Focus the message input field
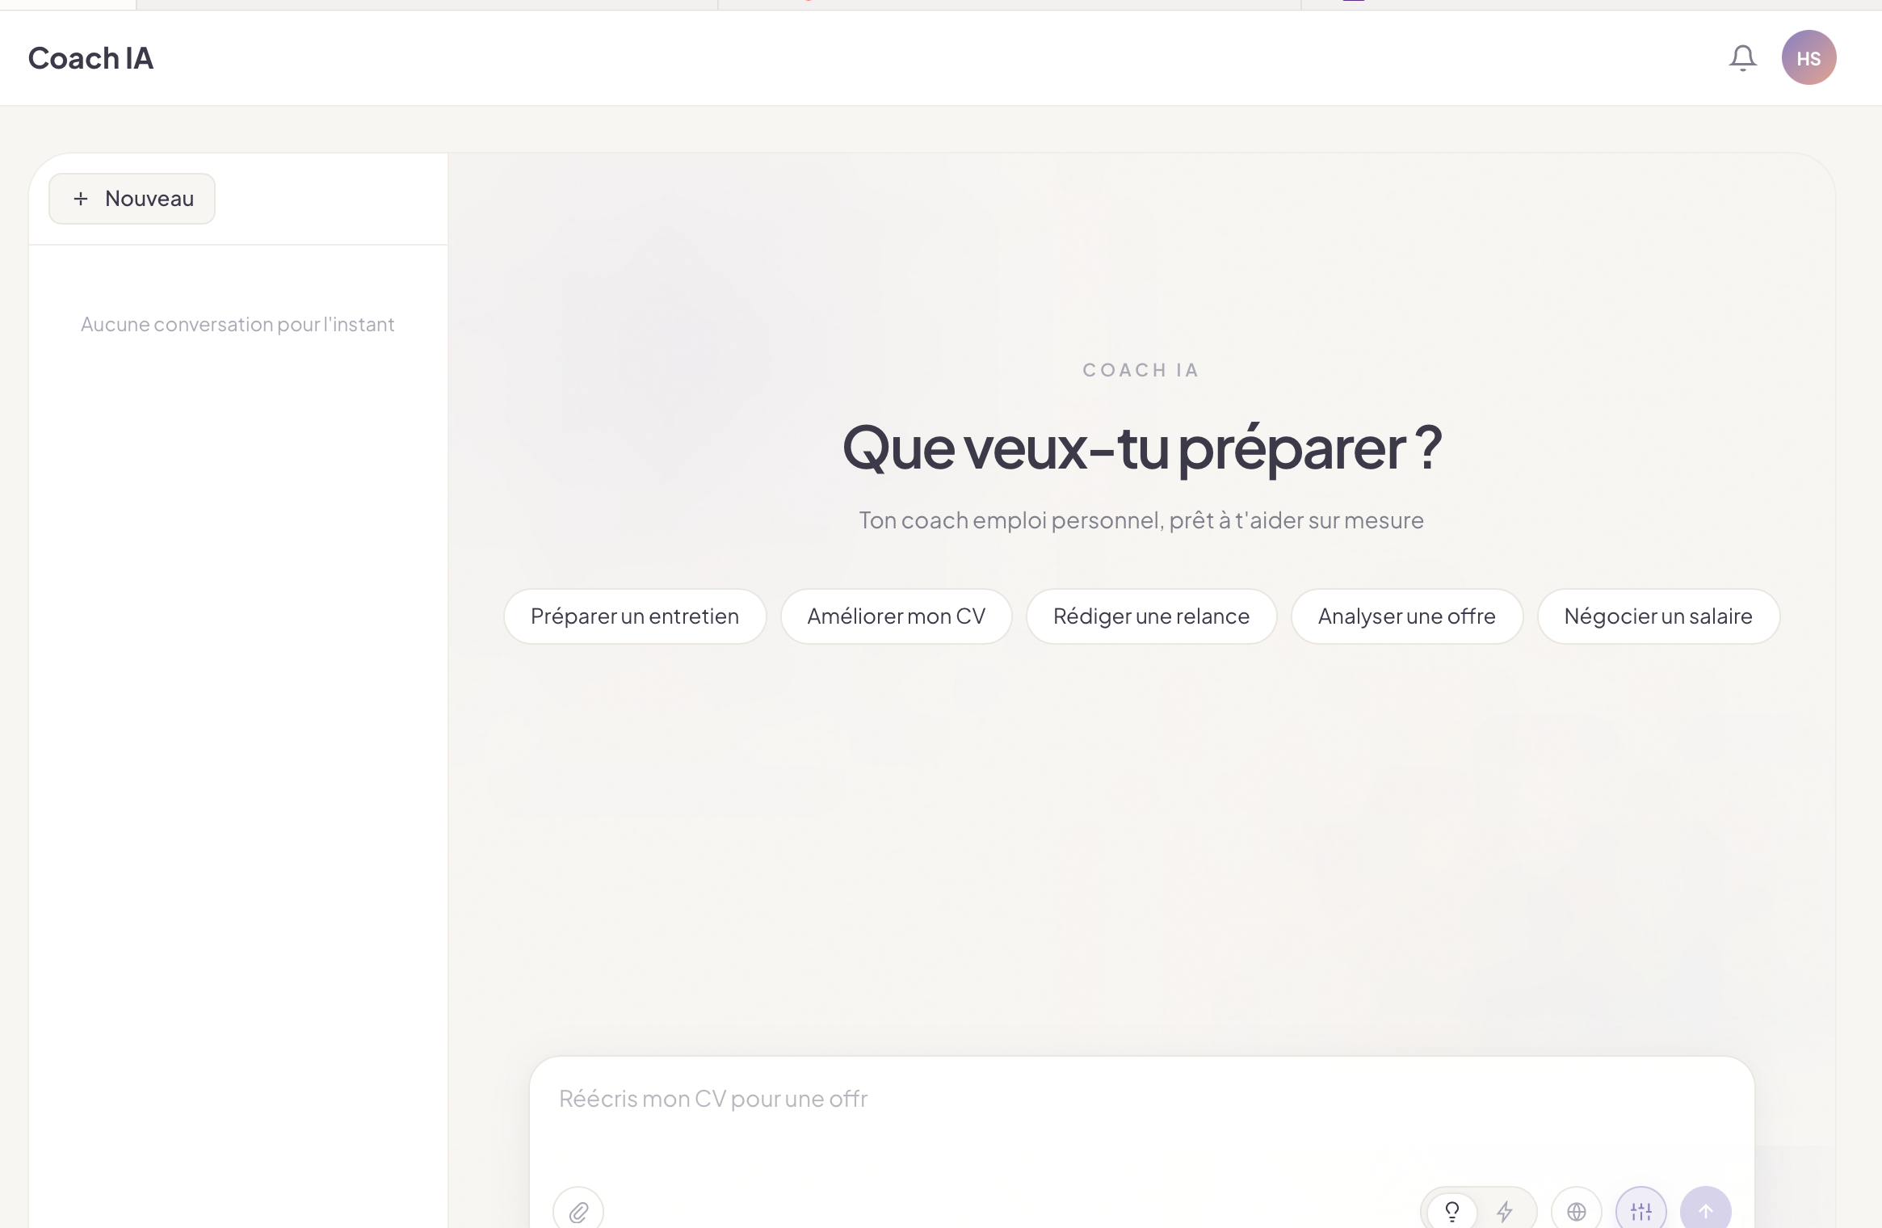This screenshot has width=1882, height=1228. pyautogui.click(x=1141, y=1115)
